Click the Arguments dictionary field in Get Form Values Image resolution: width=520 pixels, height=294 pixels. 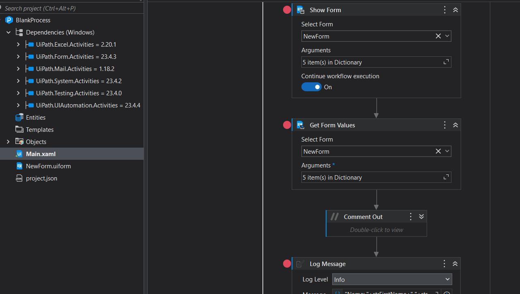click(376, 177)
